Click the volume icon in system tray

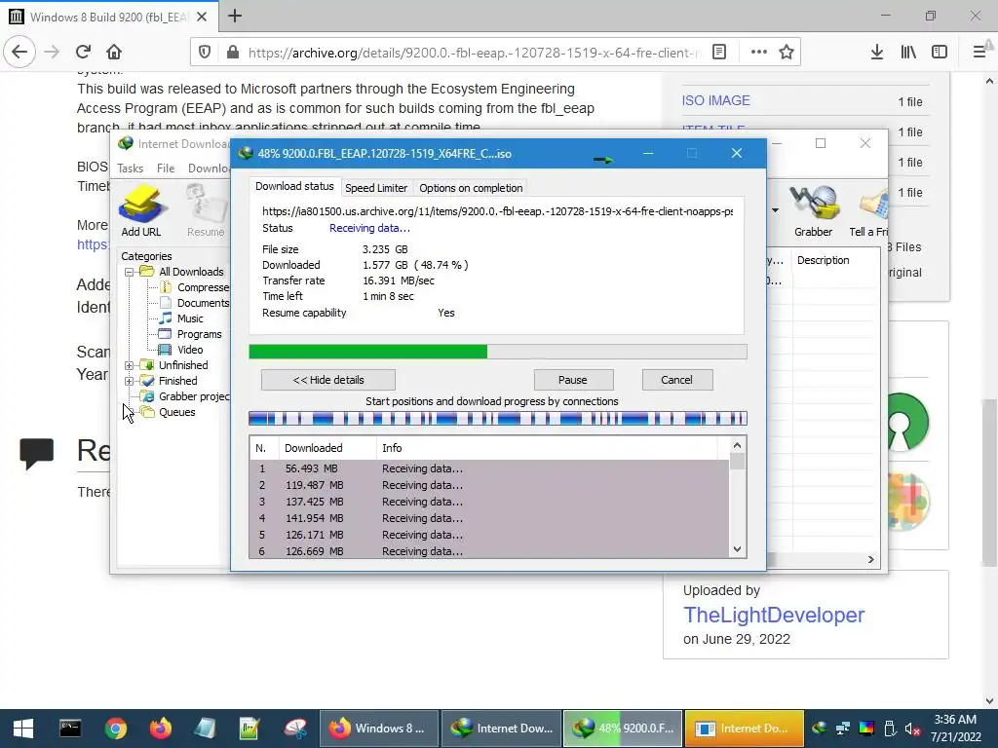(912, 729)
